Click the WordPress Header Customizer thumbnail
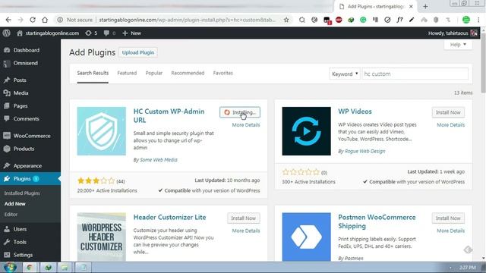Viewport: 486px width, 273px height. coord(101,237)
